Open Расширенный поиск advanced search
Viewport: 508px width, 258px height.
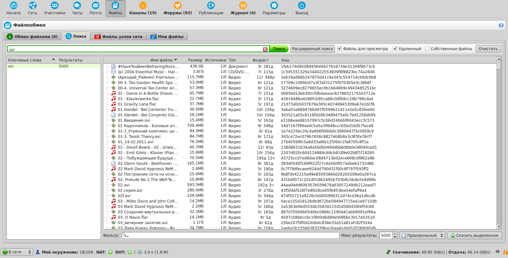point(313,49)
